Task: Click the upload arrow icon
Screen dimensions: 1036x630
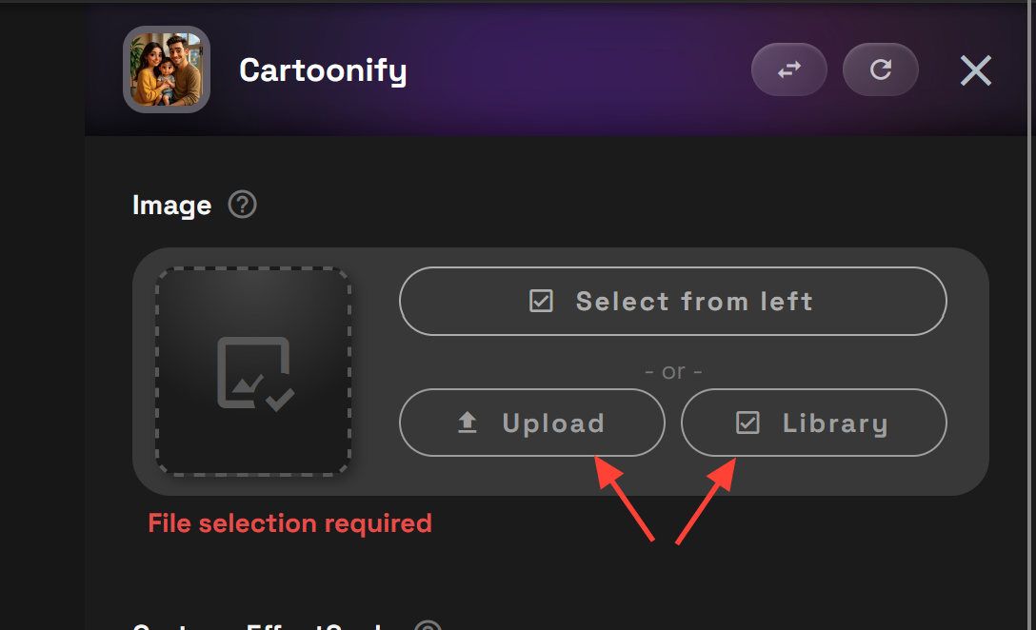Action: tap(468, 423)
